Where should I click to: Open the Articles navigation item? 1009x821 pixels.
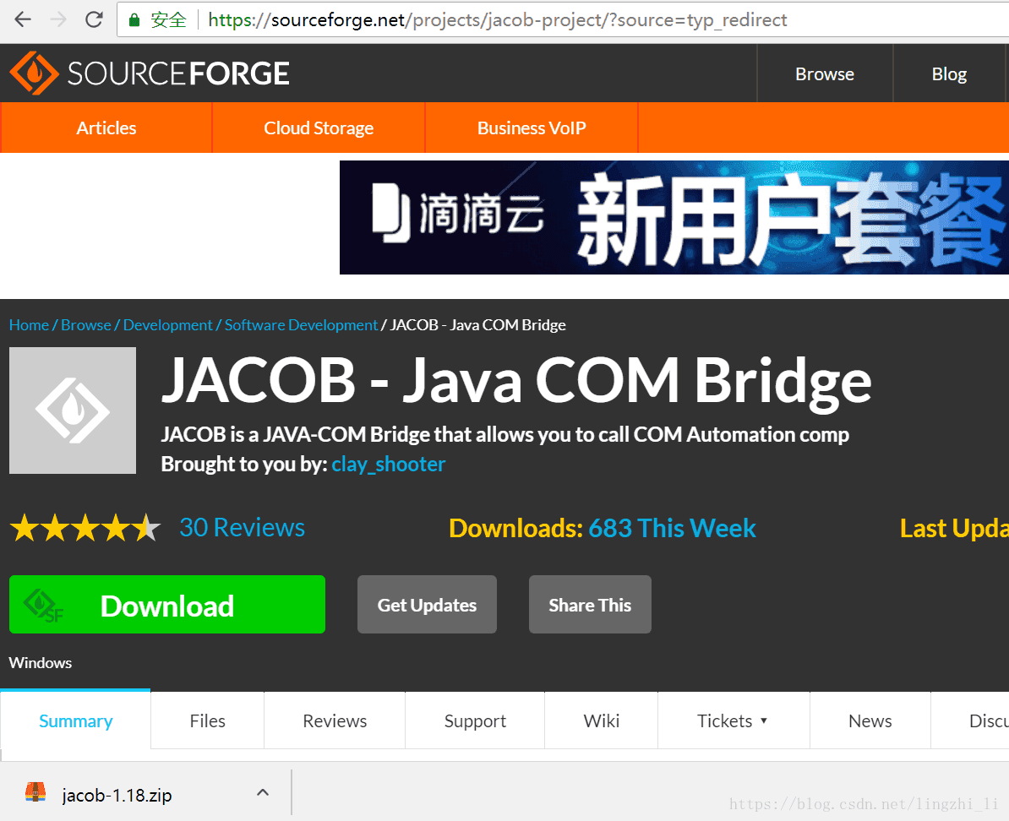106,128
